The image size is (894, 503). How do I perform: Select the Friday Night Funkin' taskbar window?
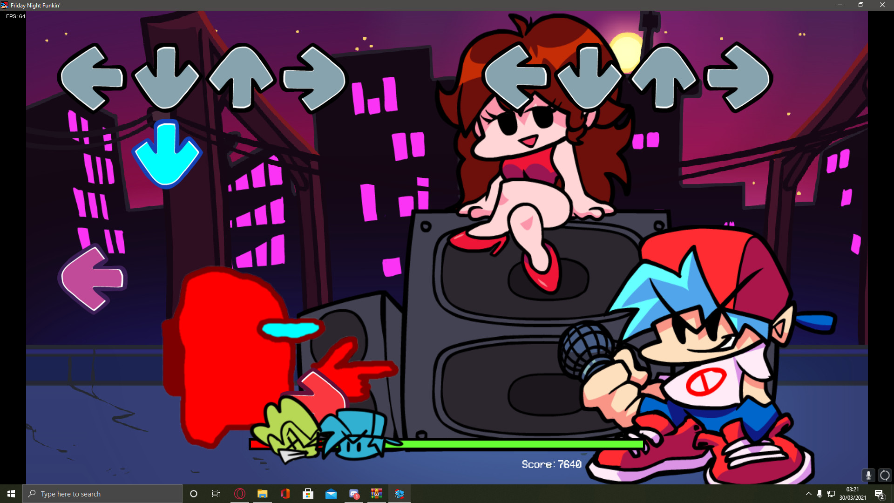click(400, 494)
